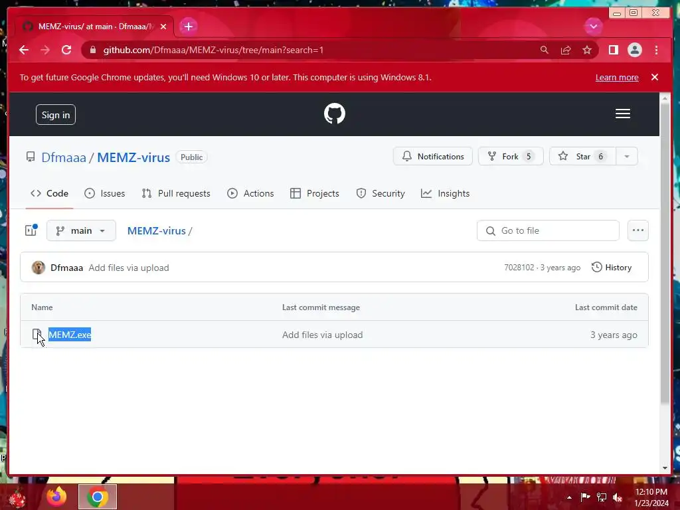The image size is (680, 510).
Task: Click the Dfmaaa avatar in commit row
Action: tap(38, 268)
